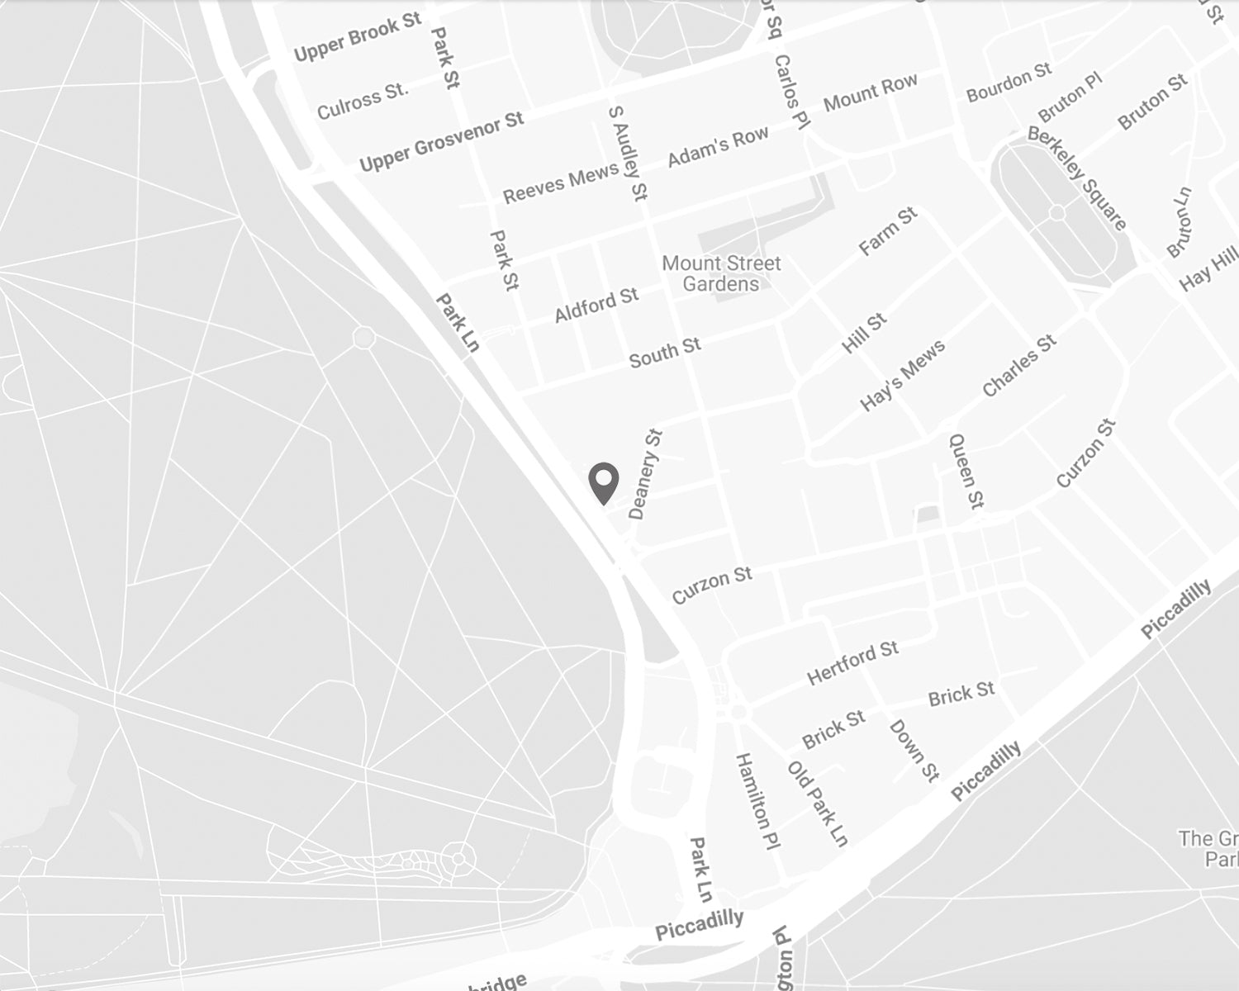Select the Mount Row label

tap(871, 92)
